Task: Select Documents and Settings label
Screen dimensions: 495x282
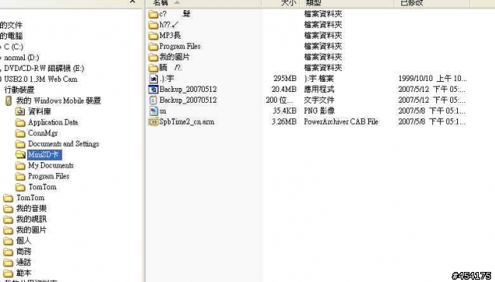Action: [63, 144]
